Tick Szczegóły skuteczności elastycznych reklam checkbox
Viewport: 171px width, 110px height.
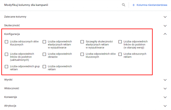tap(82, 42)
